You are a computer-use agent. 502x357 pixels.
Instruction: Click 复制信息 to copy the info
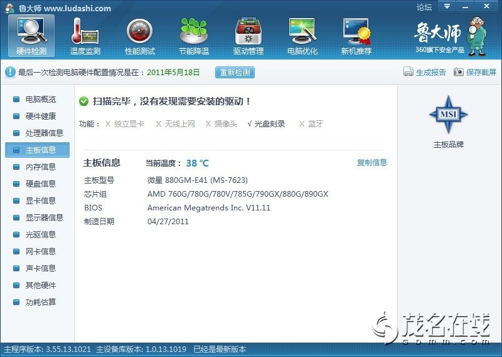click(x=372, y=162)
